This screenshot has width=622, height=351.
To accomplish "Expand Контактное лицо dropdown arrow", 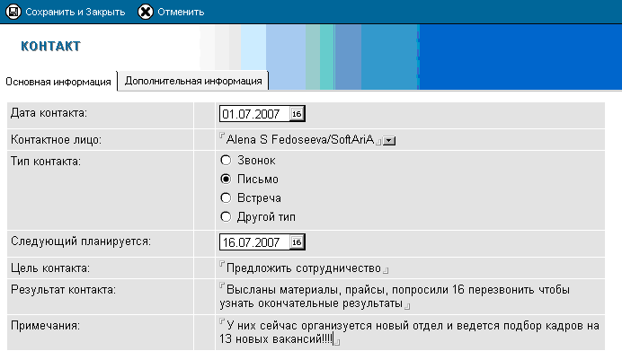I will pos(389,141).
